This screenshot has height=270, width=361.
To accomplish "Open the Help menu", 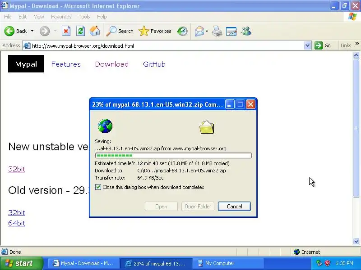I will pyautogui.click(x=102, y=17).
